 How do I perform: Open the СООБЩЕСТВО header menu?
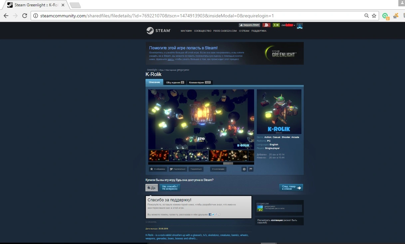[x=202, y=31]
